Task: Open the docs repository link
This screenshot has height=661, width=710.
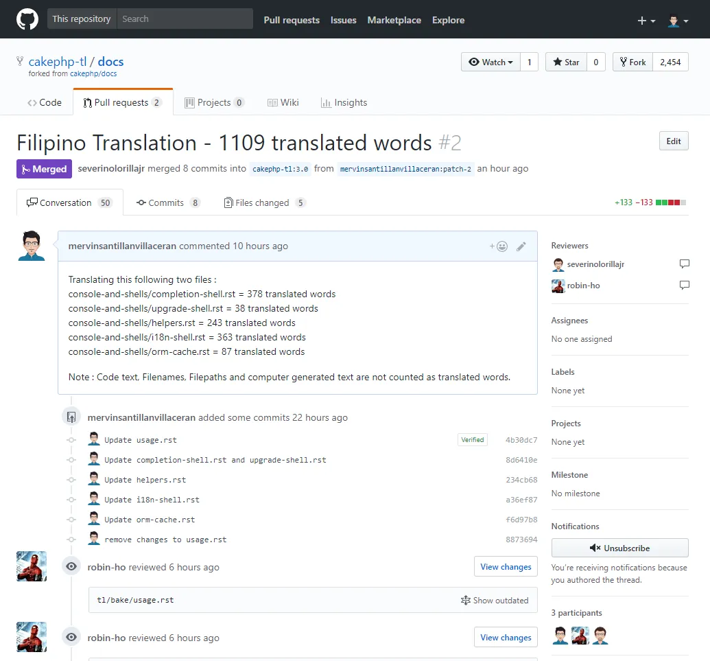Action: (110, 62)
